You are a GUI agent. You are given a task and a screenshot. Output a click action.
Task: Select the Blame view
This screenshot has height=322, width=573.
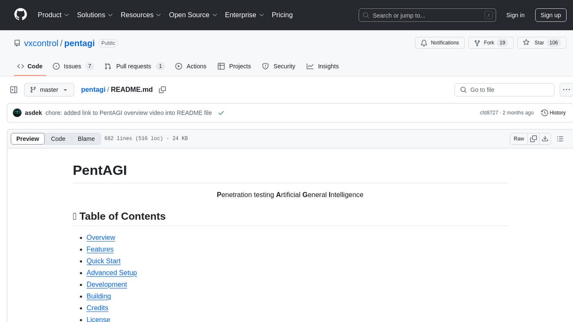(x=86, y=139)
